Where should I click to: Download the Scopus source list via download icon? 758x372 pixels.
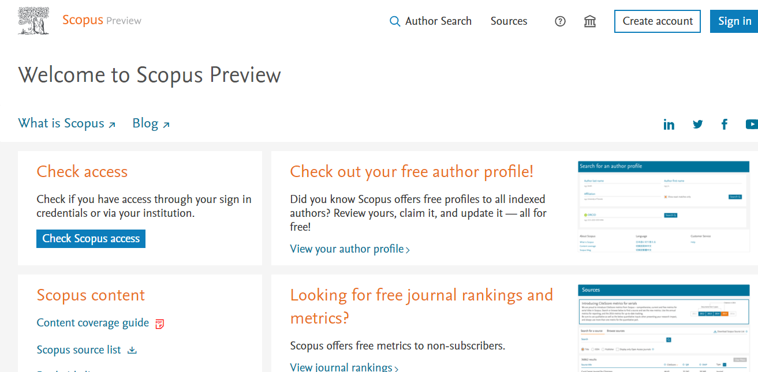coord(132,350)
